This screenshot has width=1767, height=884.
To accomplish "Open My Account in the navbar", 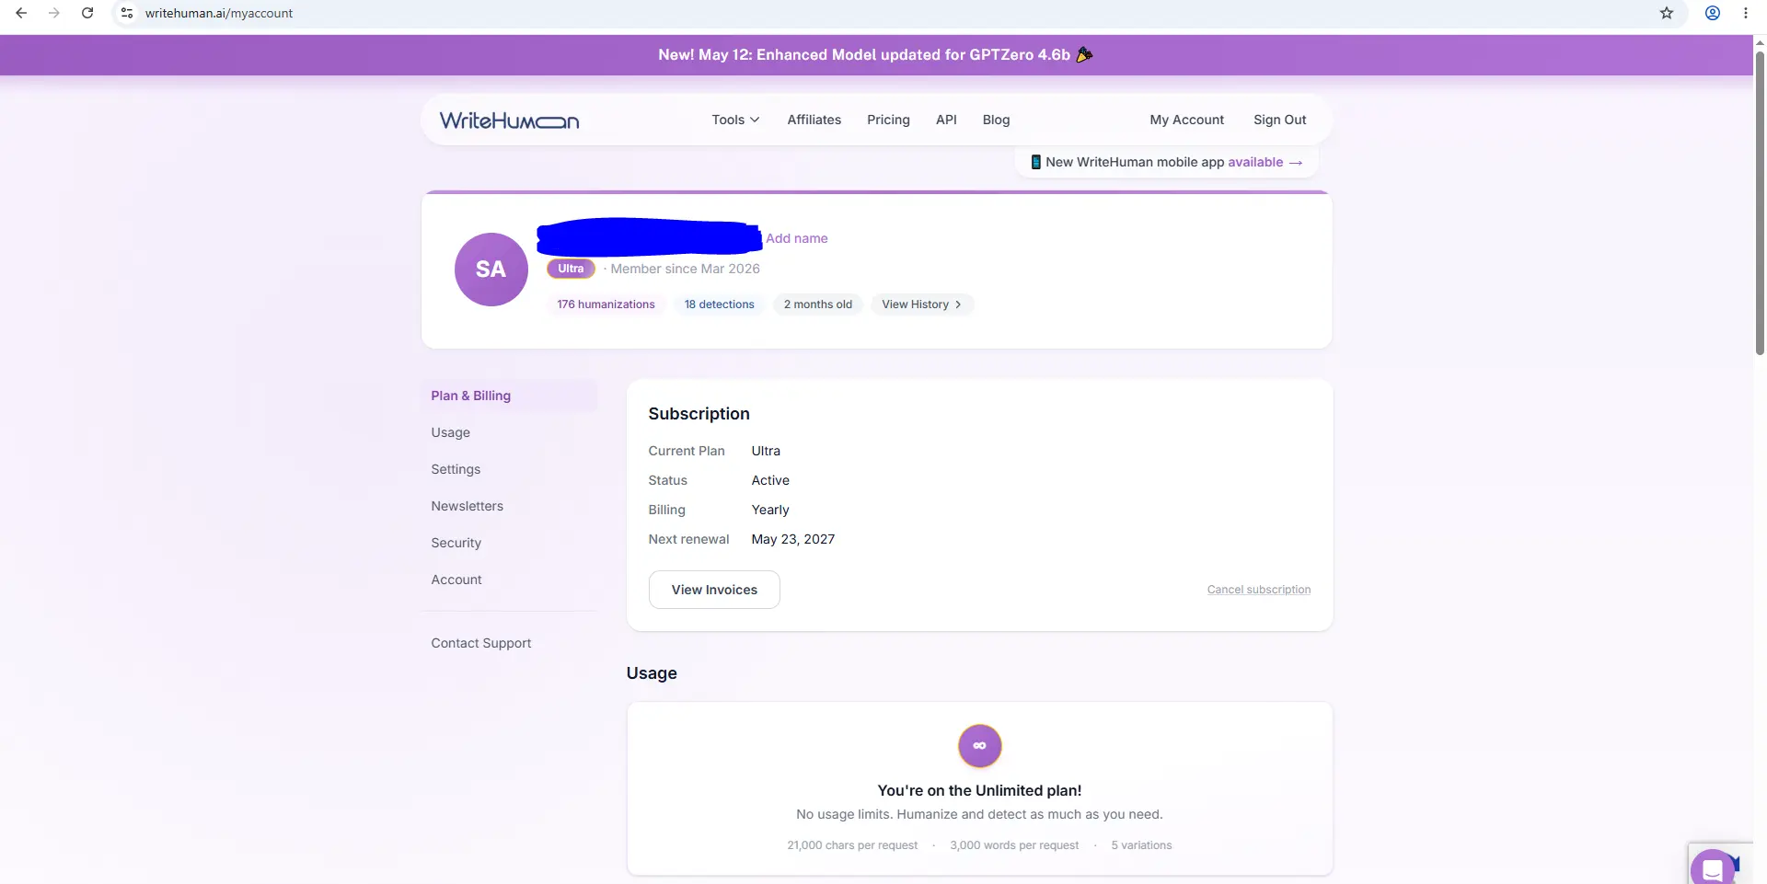I will [x=1187, y=120].
